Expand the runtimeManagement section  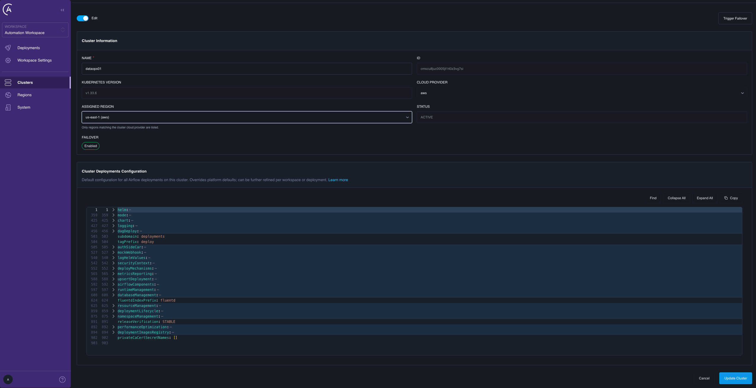pyautogui.click(x=113, y=290)
